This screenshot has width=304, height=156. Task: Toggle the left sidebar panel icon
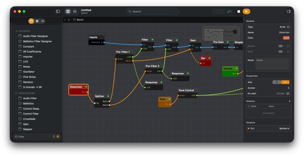[58, 12]
